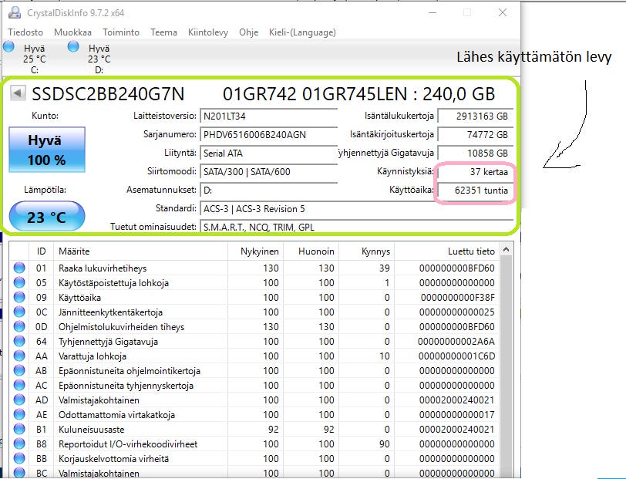
Task: Open the Kieli-(Language) menu
Action: pos(302,32)
